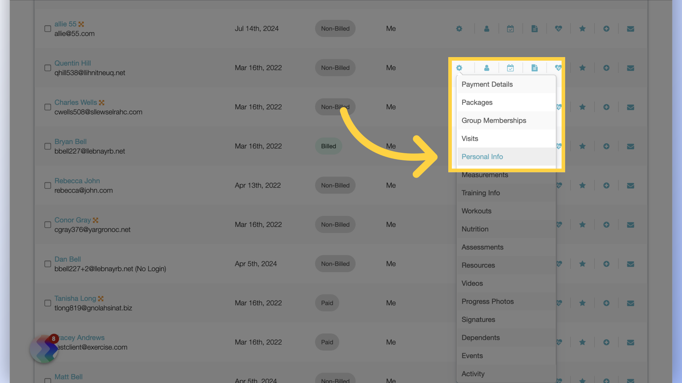Click the settings gear icon for Quentin Hill
Image resolution: width=682 pixels, height=383 pixels.
point(460,67)
